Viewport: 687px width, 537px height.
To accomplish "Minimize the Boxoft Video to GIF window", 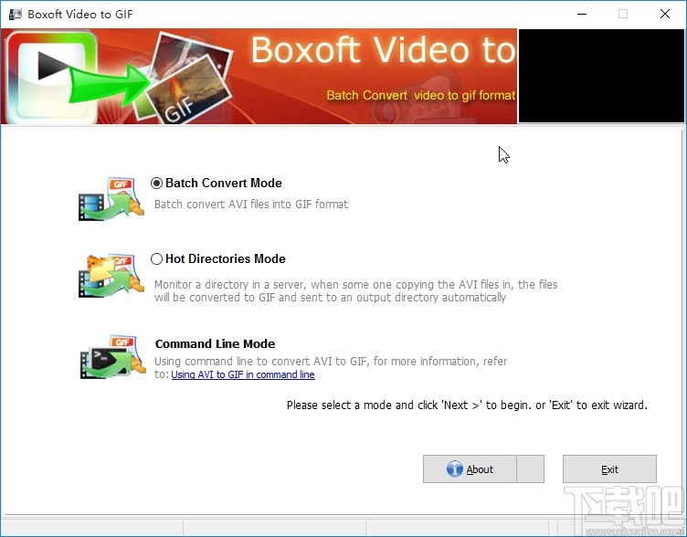I will [582, 14].
